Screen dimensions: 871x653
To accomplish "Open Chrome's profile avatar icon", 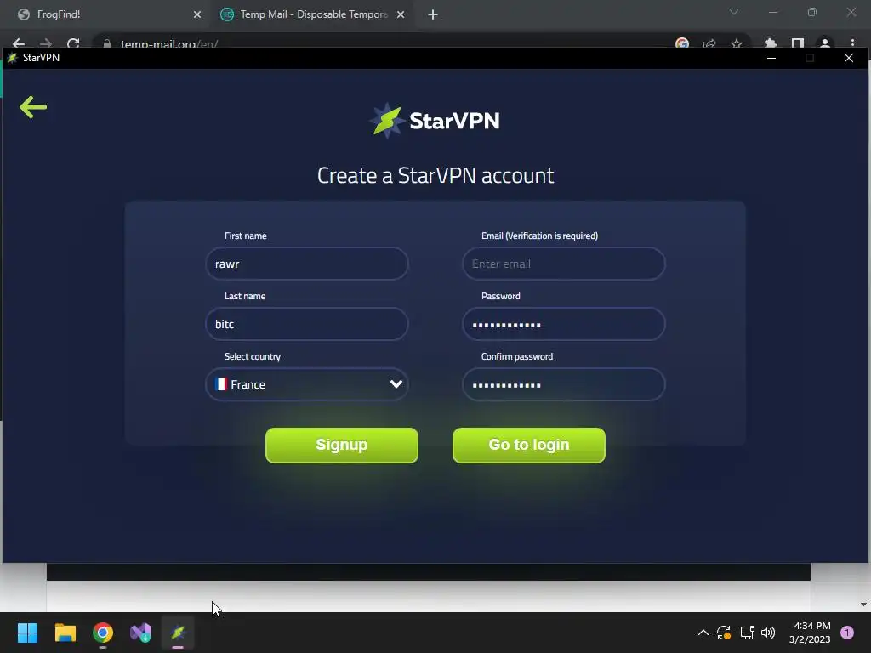I will coord(825,43).
